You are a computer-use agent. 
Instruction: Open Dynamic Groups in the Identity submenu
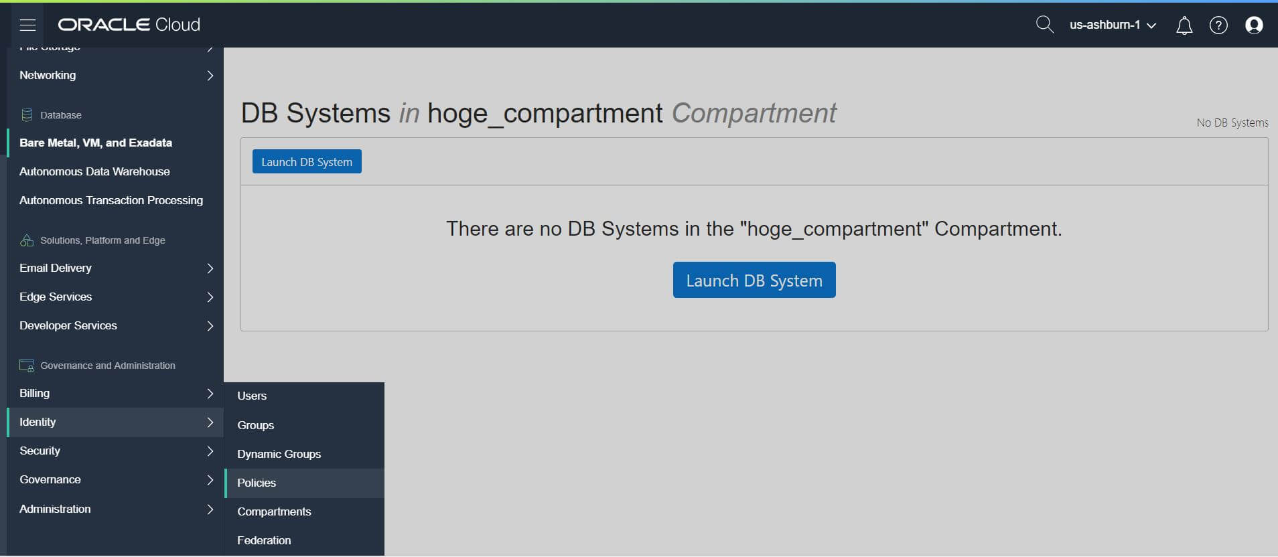279,455
